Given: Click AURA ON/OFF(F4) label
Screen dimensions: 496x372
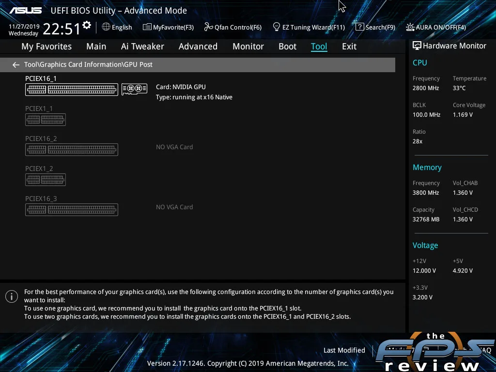Looking at the screenshot, I should coord(441,27).
